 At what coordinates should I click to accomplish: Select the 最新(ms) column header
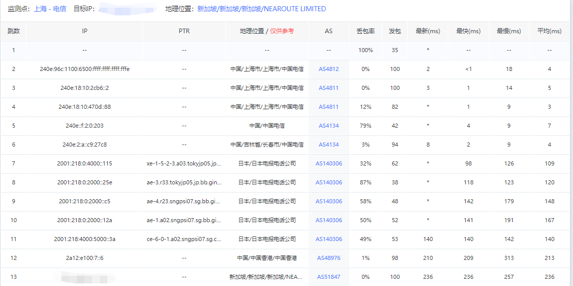point(427,32)
